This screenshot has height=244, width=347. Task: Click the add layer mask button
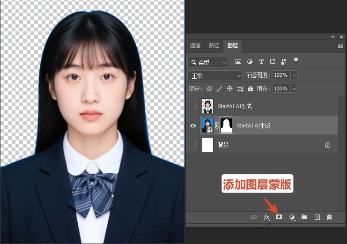click(x=279, y=217)
